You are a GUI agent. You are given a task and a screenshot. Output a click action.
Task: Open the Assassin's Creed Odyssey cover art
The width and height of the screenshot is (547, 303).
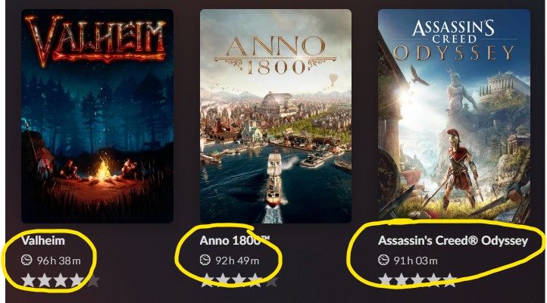455,116
